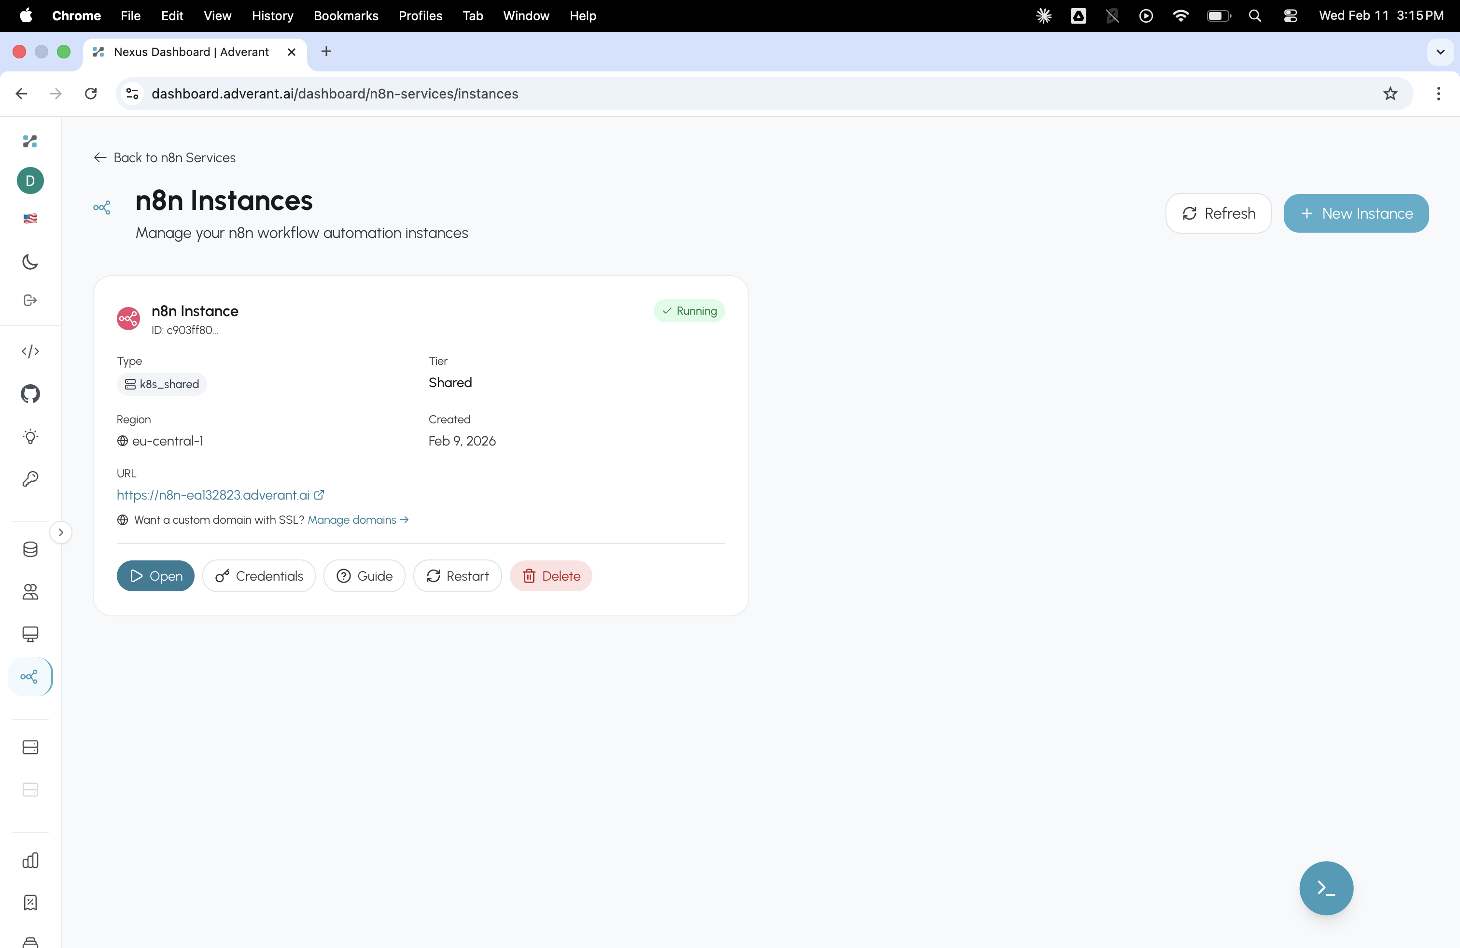Select the analytics chart sidebar icon
The width and height of the screenshot is (1460, 948).
click(29, 860)
